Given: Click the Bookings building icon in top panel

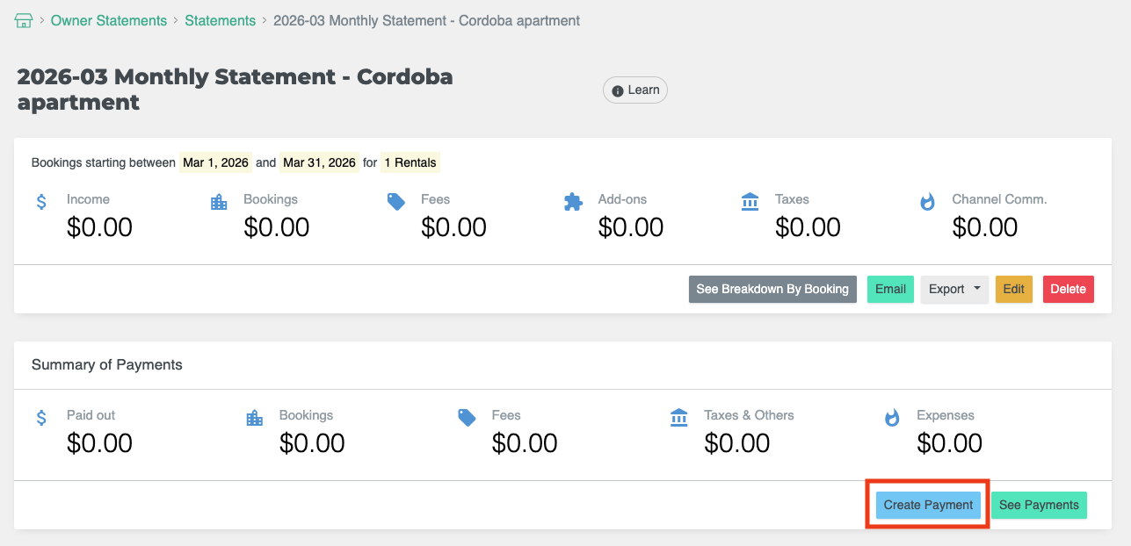Looking at the screenshot, I should coord(219,202).
